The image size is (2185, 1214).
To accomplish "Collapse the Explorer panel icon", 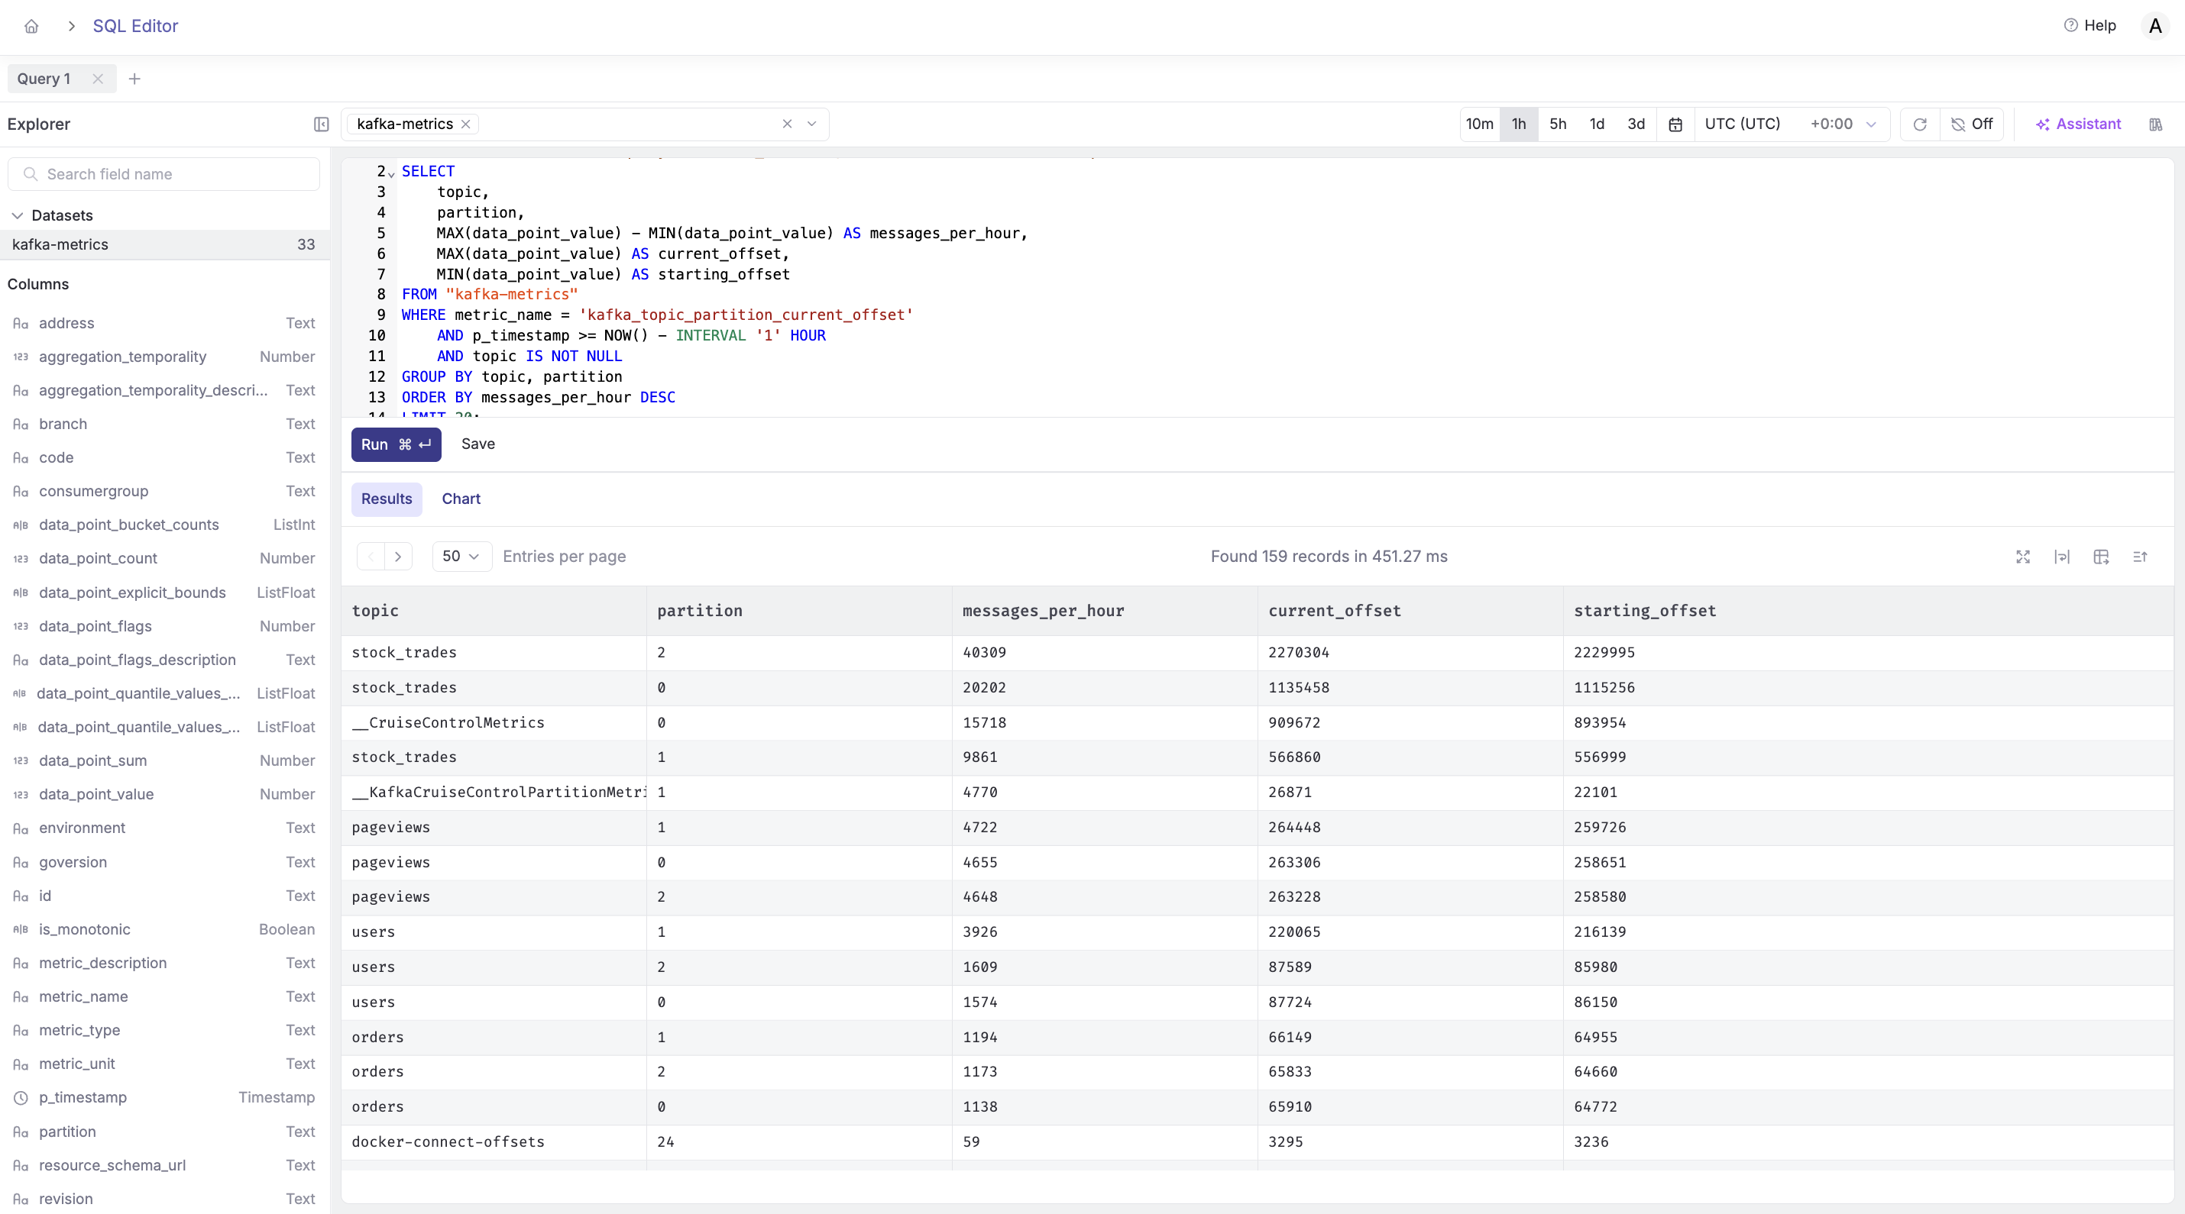I will [x=321, y=124].
